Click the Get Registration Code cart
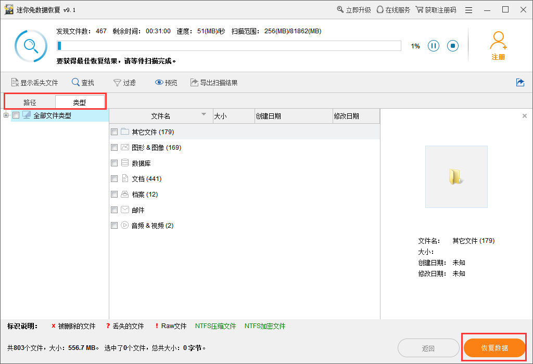533x364 pixels. [436, 10]
